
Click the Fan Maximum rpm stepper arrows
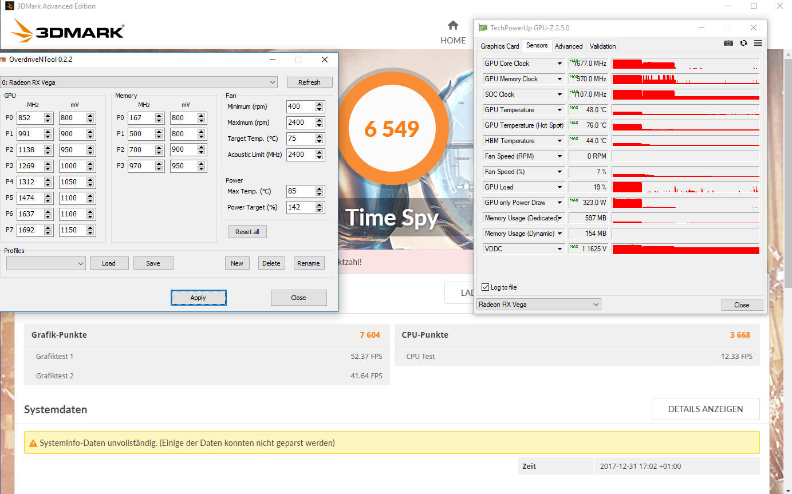tap(320, 122)
